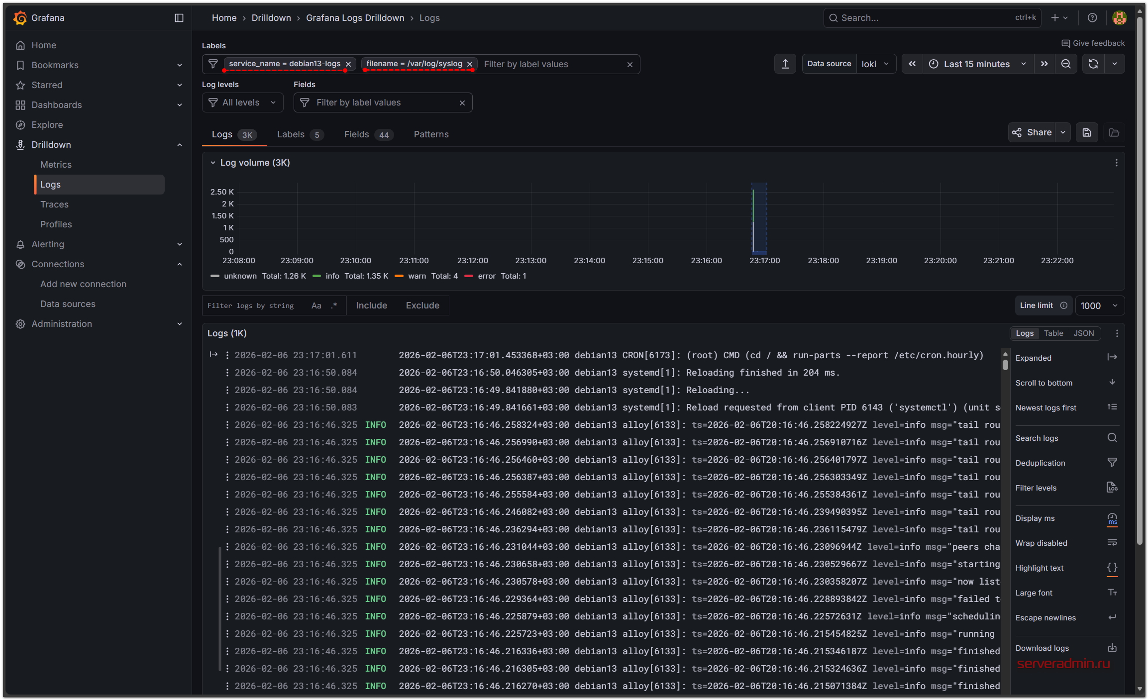Click the Search logs magnifier icon
Viewport: 1148px width, 700px height.
click(x=1112, y=438)
